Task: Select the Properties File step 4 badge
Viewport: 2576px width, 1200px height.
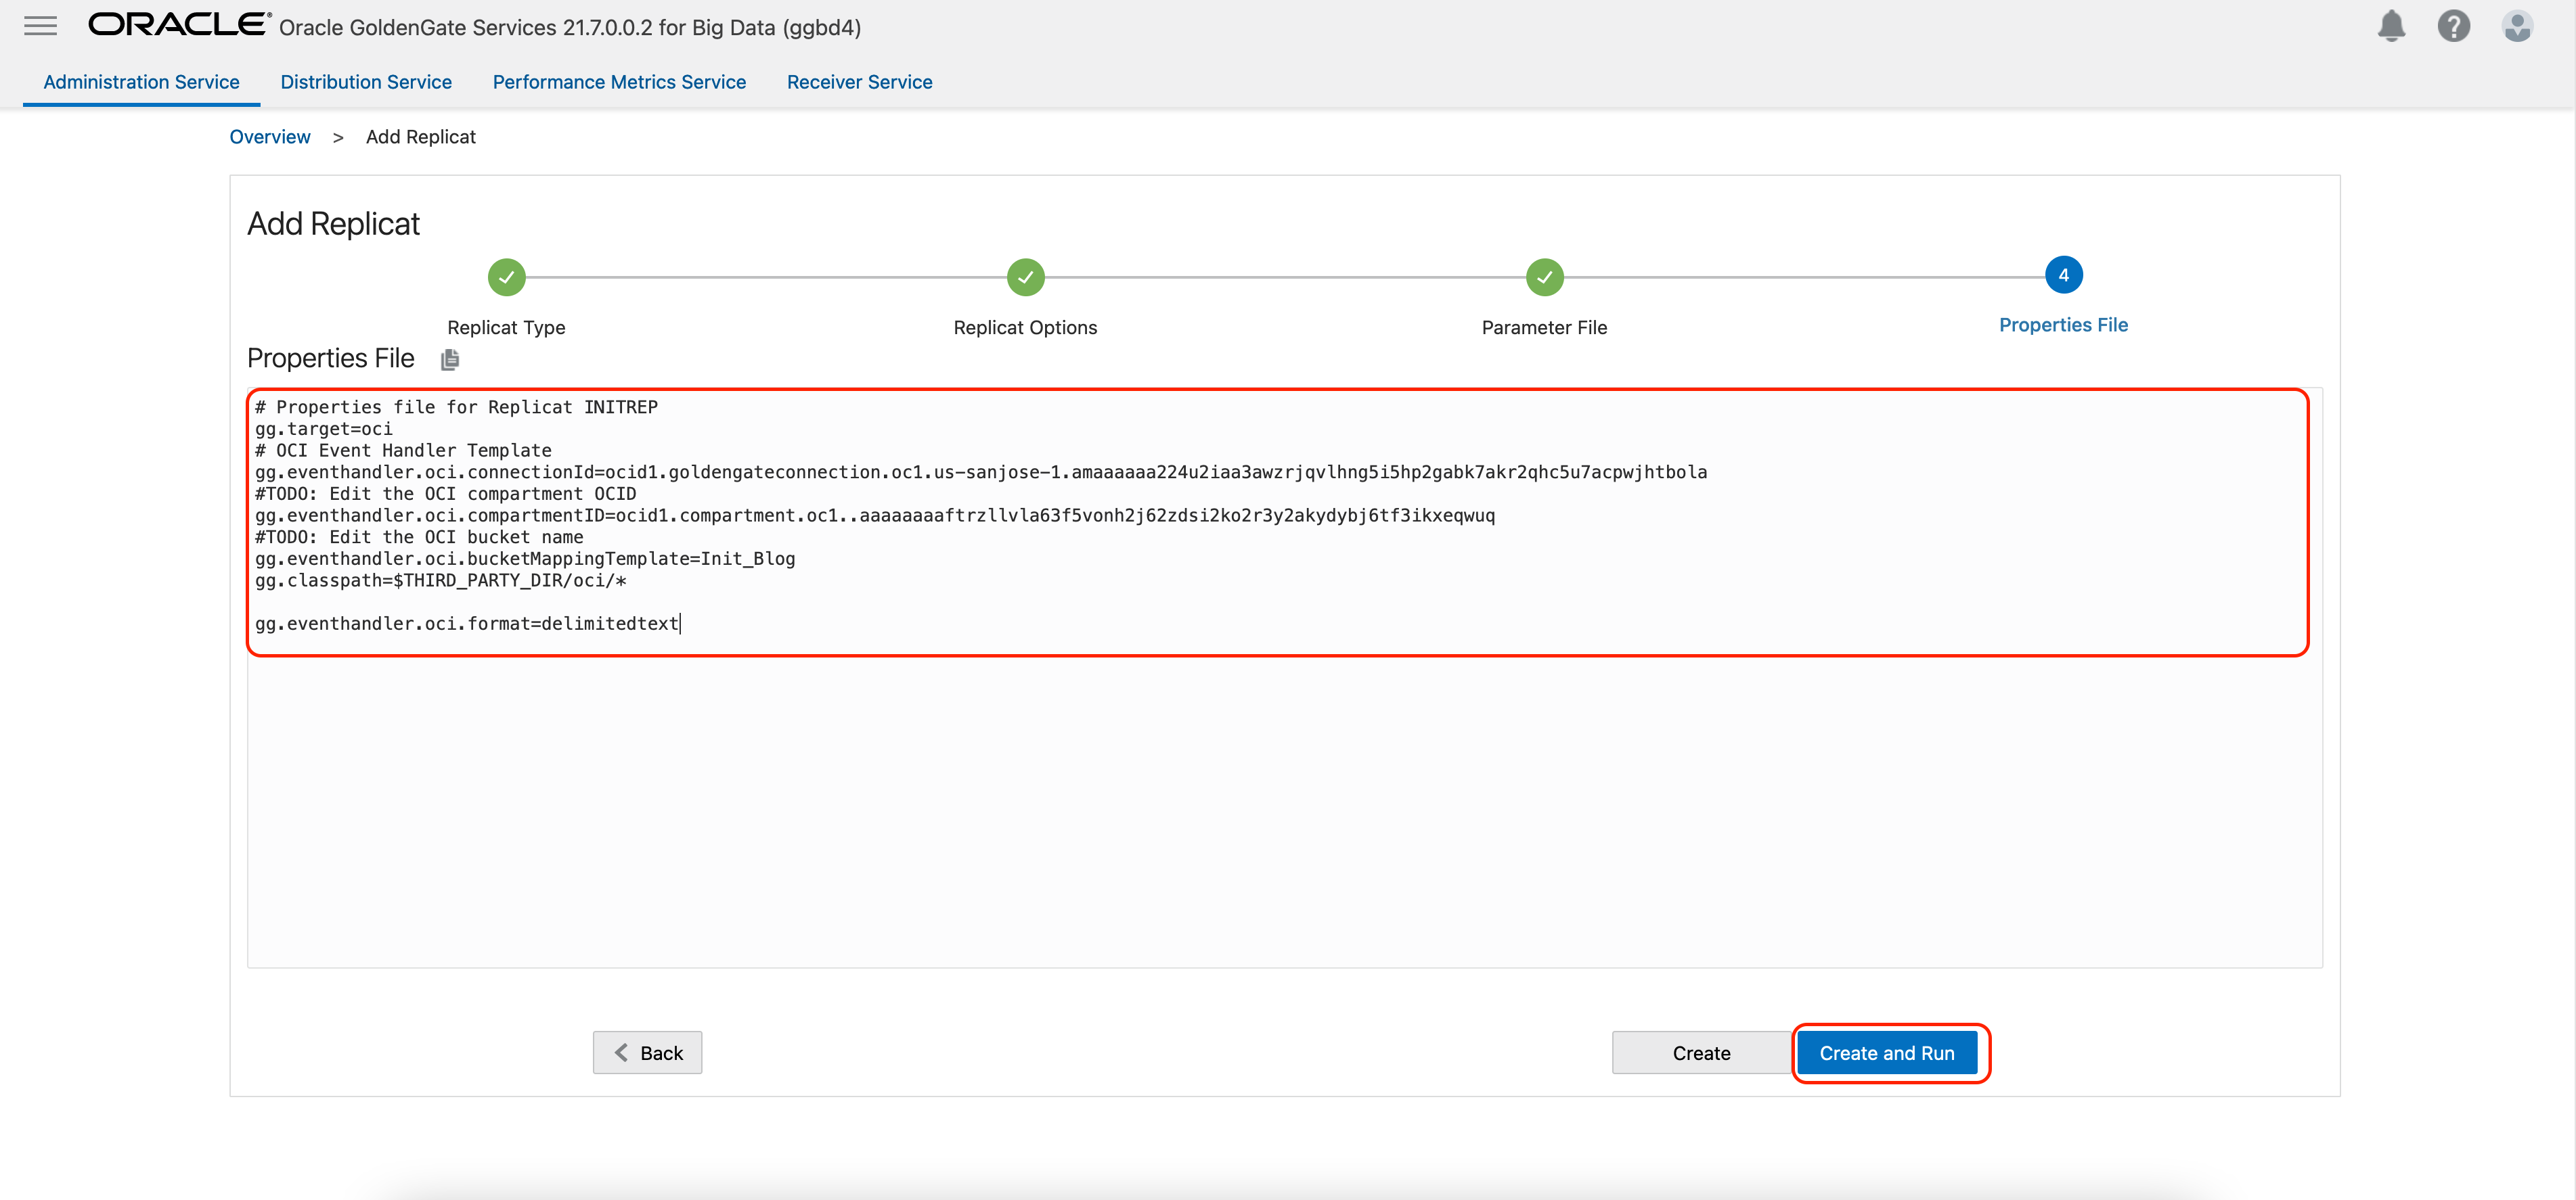Action: point(2063,275)
